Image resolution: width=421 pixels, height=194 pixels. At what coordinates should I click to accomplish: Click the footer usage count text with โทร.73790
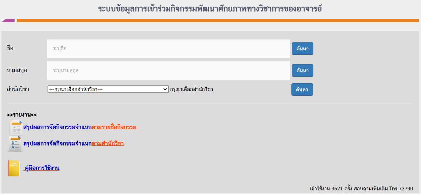point(361,189)
